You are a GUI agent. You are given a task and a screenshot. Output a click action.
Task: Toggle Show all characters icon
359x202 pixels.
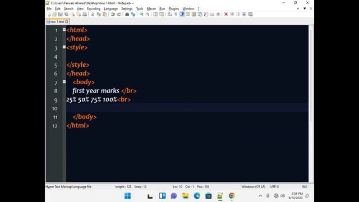click(176, 14)
